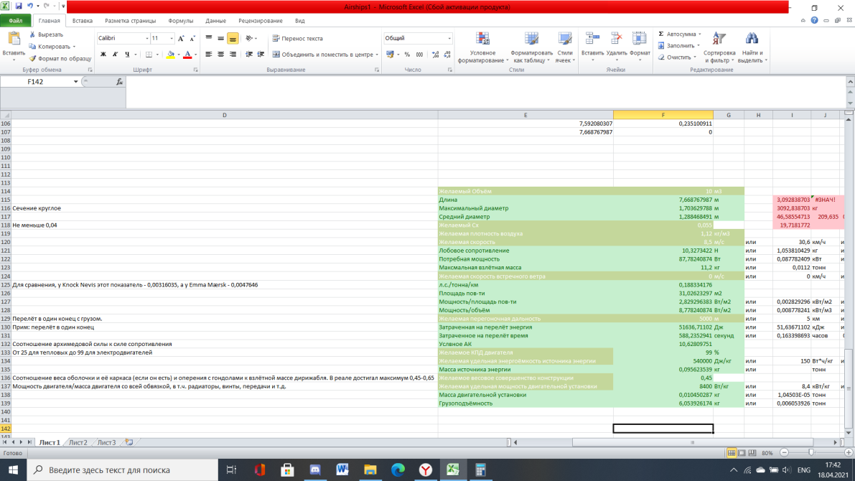Click the Insert Function fx icon
Viewport: 855px width, 481px height.
pyautogui.click(x=120, y=82)
